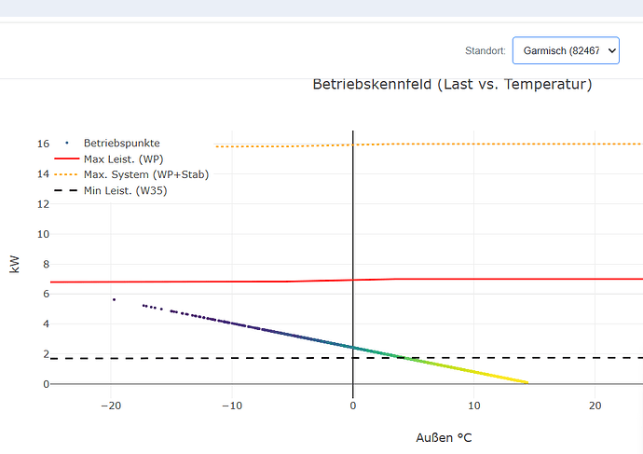The image size is (643, 454).
Task: Click the x-axis tick label -10
Action: (231, 406)
